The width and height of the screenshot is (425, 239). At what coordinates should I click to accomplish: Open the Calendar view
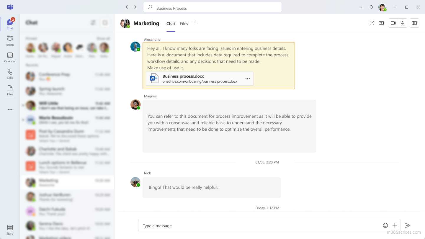tap(10, 57)
